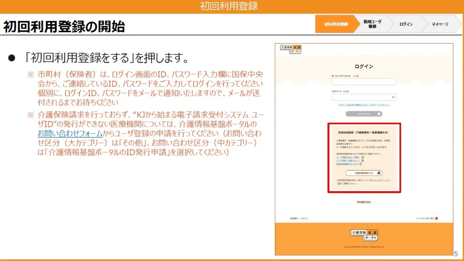The width and height of the screenshot is (464, 261).
Task: Click the 前の画面に戻る link
Action: pyautogui.click(x=364, y=202)
